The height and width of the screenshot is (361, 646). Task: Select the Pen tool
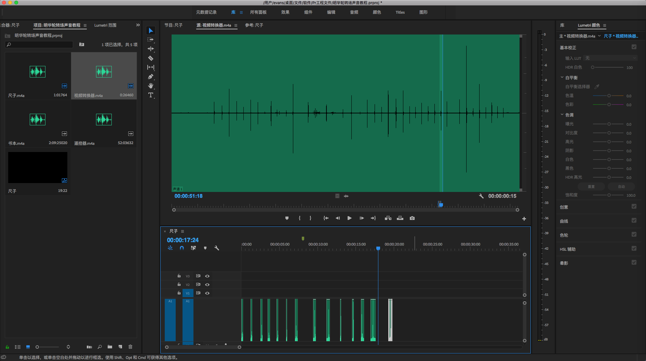(151, 77)
